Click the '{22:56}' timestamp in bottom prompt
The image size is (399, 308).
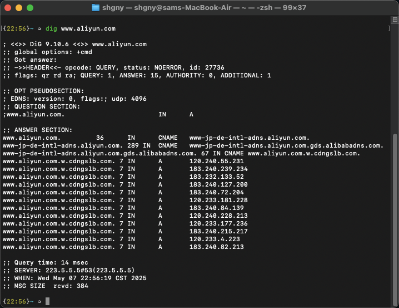point(16,301)
